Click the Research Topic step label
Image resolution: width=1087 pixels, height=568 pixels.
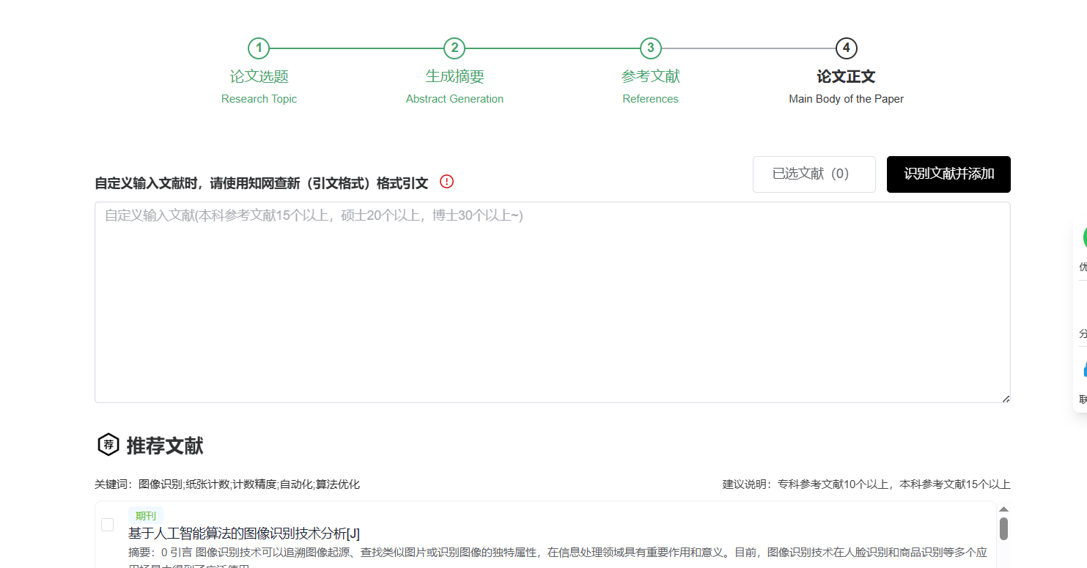[x=259, y=99]
